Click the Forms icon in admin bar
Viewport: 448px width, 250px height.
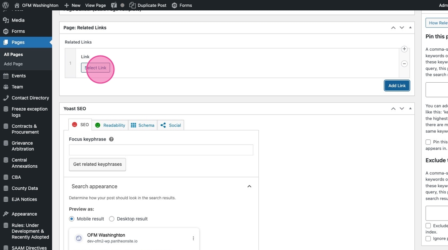coord(174,6)
